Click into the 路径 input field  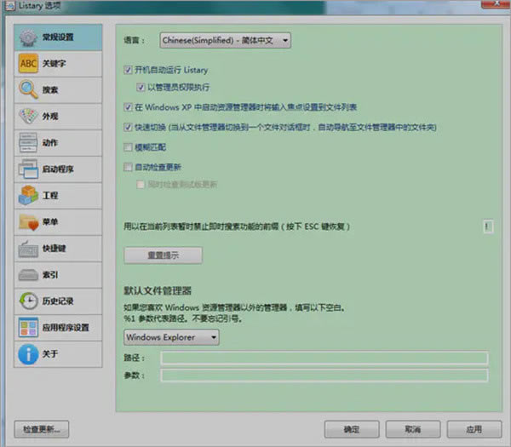pos(324,358)
